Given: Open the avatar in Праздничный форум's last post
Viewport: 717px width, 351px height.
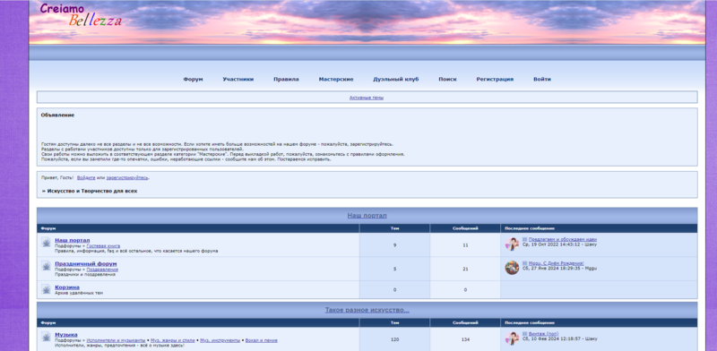Looking at the screenshot, I should pyautogui.click(x=512, y=268).
